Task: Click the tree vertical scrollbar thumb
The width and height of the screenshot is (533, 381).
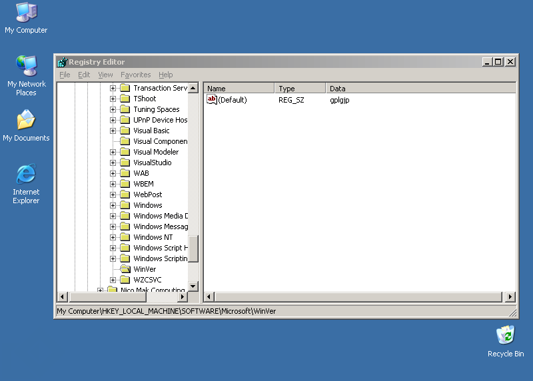Action: (x=193, y=249)
